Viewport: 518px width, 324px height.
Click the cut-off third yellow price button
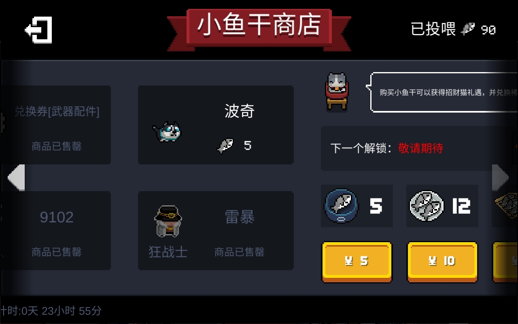click(505, 262)
